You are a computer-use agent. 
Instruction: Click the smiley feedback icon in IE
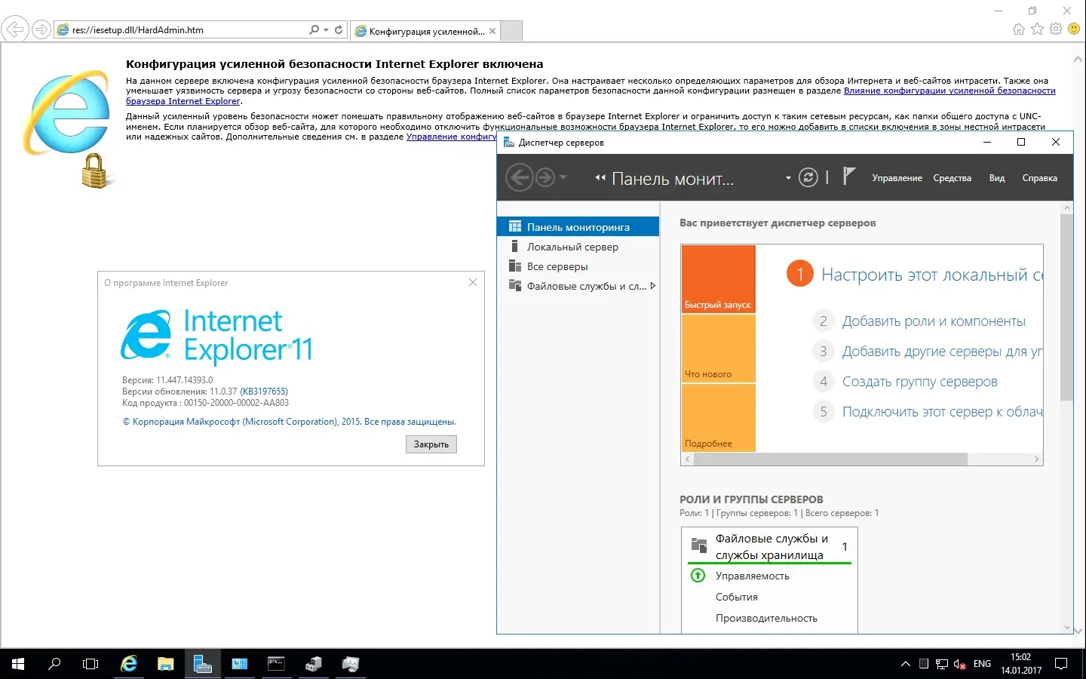click(x=1074, y=29)
